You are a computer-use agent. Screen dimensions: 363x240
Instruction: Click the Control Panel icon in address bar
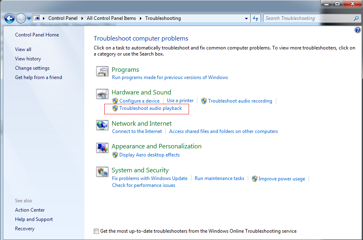pos(37,18)
